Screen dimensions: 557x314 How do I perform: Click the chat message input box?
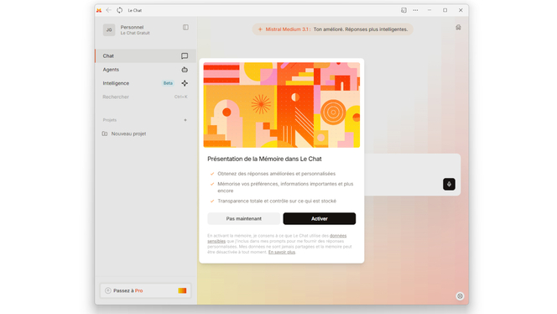tap(412, 175)
